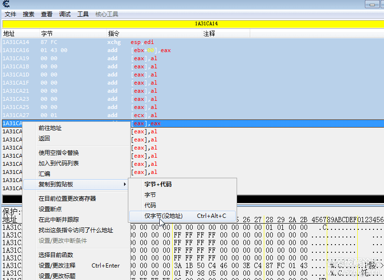Select disassembly row at address 1A31CA1D
This screenshot has height=280, width=384.
click(193, 75)
